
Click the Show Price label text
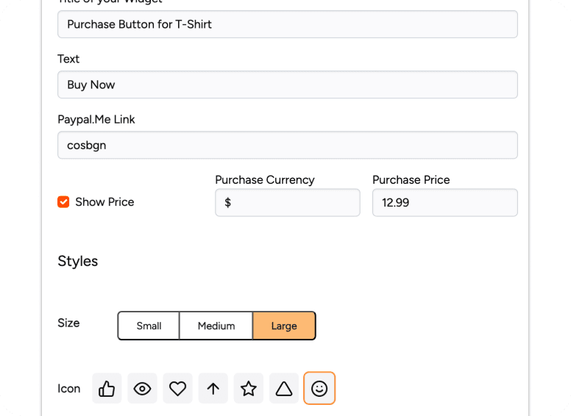click(104, 202)
